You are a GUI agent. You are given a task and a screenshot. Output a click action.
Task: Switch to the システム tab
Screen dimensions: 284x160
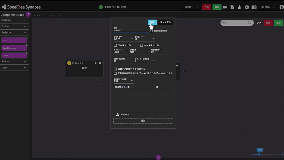[38, 15]
